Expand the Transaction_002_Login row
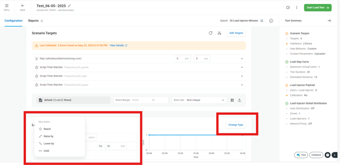The width and height of the screenshot is (340, 165). click(242, 76)
